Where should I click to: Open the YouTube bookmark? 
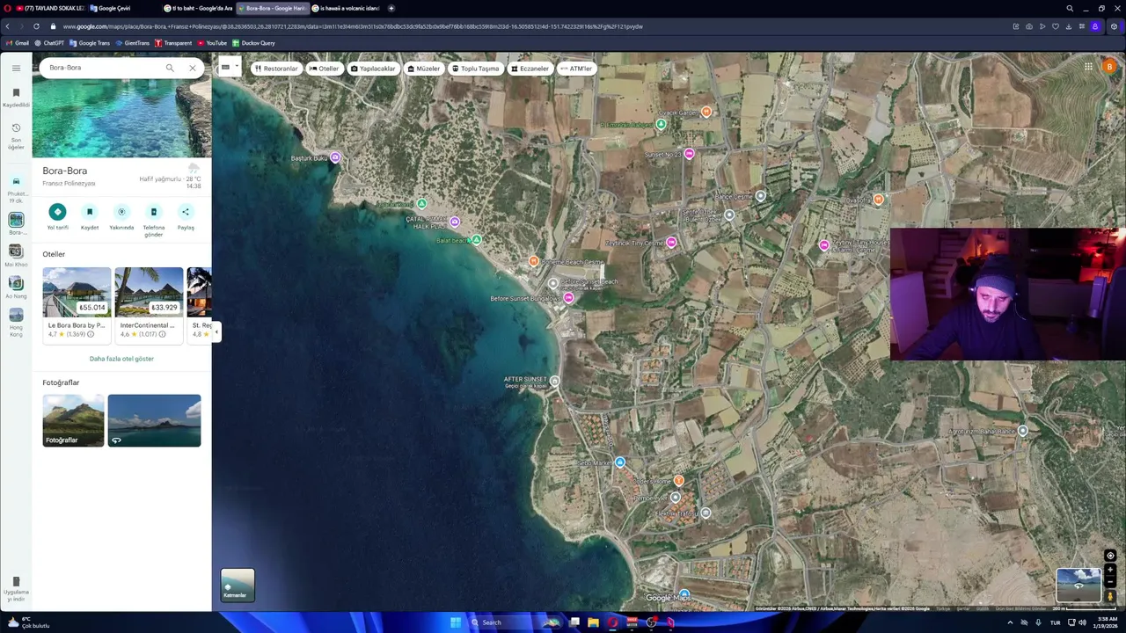coord(212,43)
